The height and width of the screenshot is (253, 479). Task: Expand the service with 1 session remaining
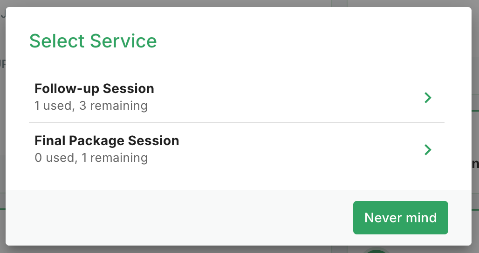(428, 150)
